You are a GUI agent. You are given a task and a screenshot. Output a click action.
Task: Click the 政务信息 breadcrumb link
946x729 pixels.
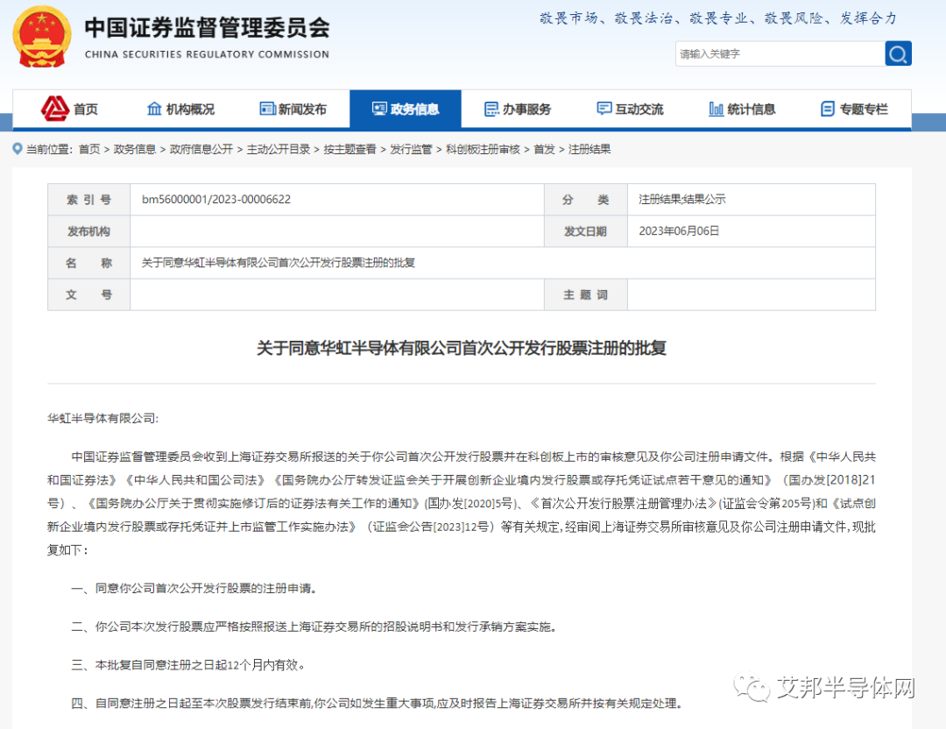[135, 149]
